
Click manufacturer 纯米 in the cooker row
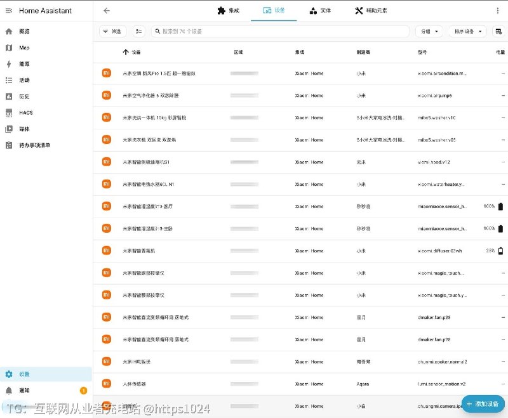[x=363, y=362]
